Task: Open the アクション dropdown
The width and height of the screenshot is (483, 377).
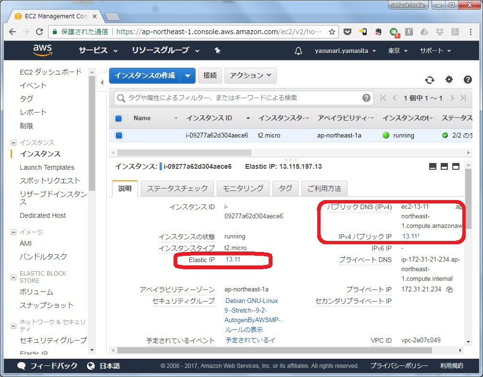Action: click(x=250, y=75)
